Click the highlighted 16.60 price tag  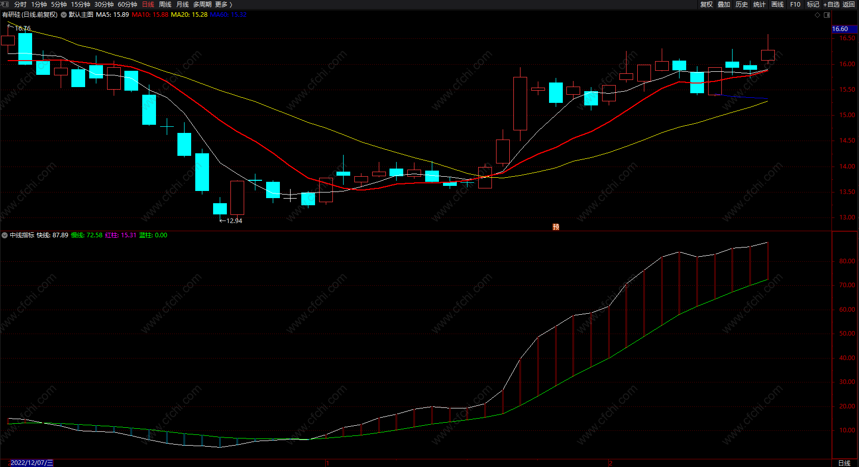(x=844, y=29)
